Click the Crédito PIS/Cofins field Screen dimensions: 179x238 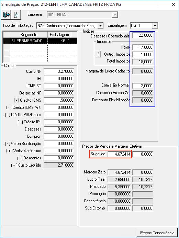point(59,115)
